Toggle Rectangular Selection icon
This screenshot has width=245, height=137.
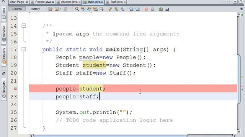pos(101,9)
